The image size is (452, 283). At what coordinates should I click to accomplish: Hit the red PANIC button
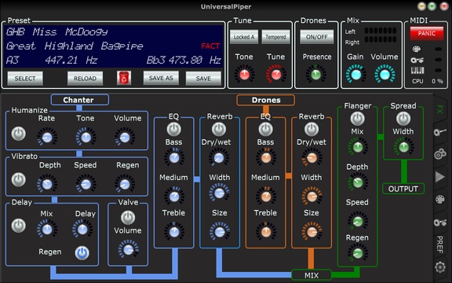click(427, 33)
